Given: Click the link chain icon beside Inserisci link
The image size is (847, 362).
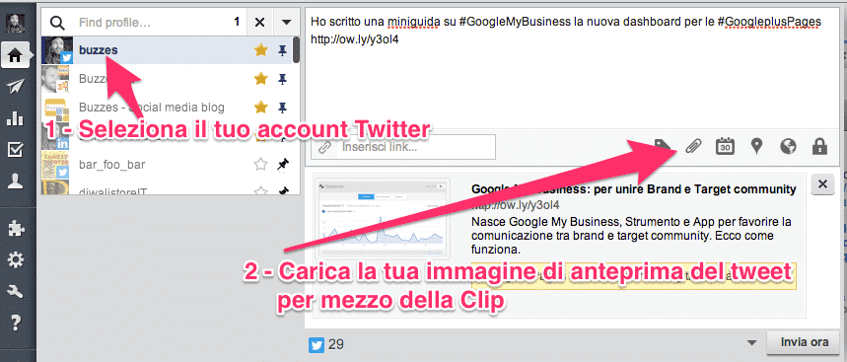Looking at the screenshot, I should (324, 147).
